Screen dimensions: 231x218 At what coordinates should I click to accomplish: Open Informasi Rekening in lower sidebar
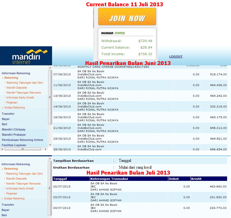[16, 164]
